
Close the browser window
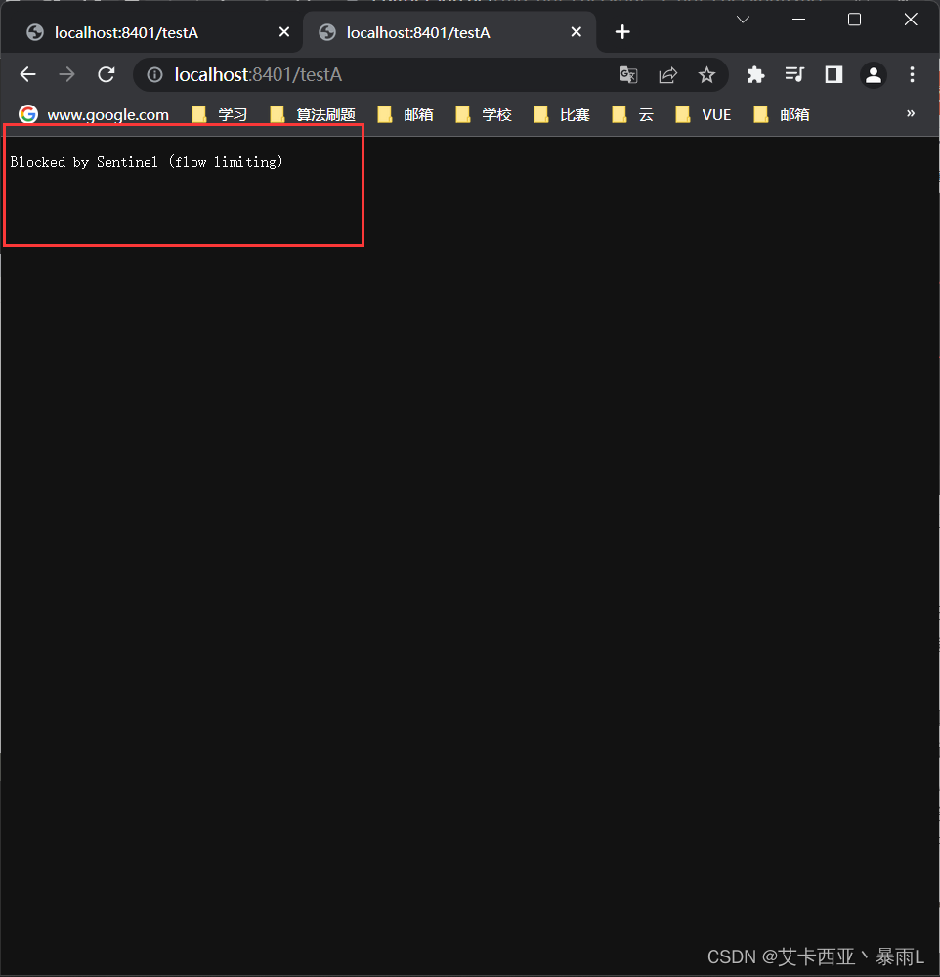coord(911,20)
